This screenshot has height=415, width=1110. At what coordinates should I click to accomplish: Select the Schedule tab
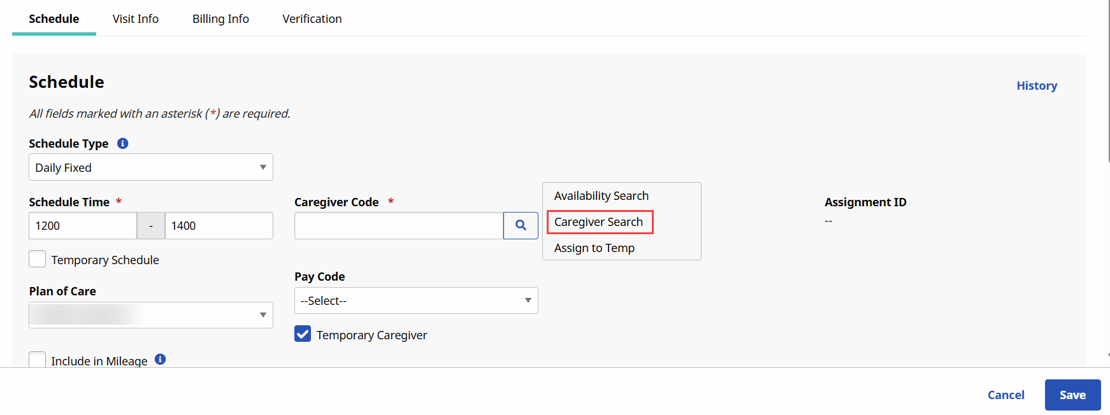point(54,19)
